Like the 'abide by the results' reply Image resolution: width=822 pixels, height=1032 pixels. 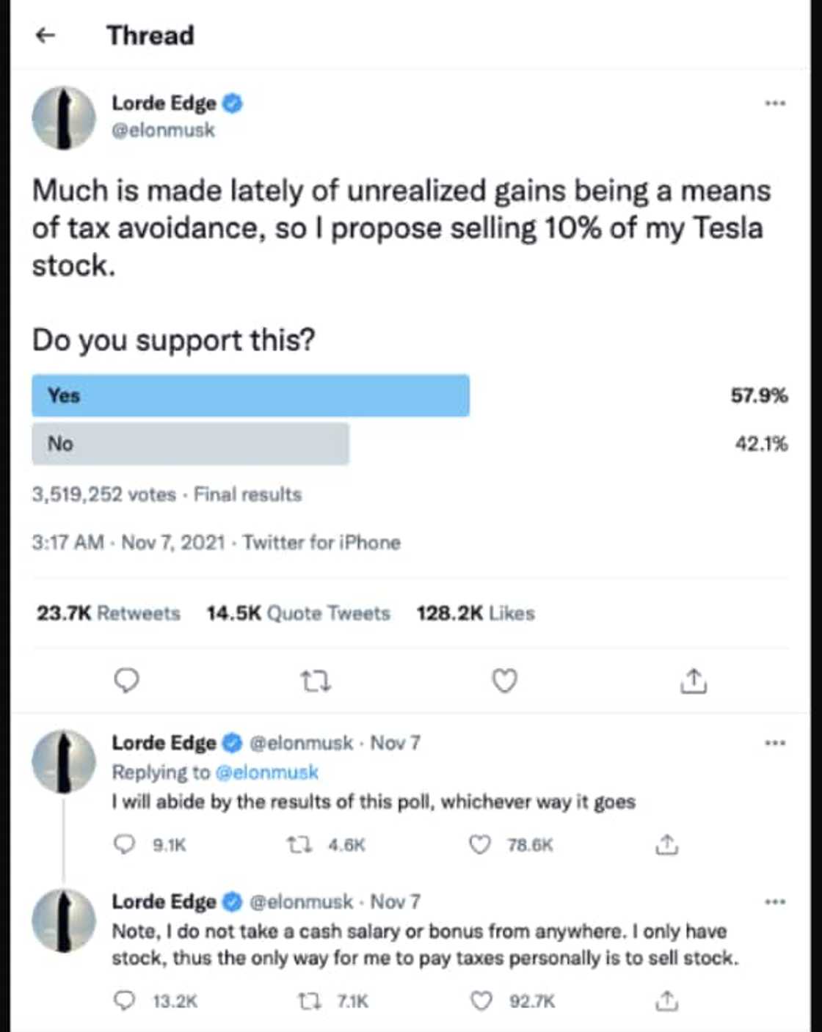tap(480, 845)
